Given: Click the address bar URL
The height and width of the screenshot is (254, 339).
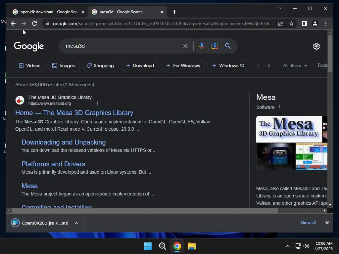Looking at the screenshot, I should coord(163,23).
